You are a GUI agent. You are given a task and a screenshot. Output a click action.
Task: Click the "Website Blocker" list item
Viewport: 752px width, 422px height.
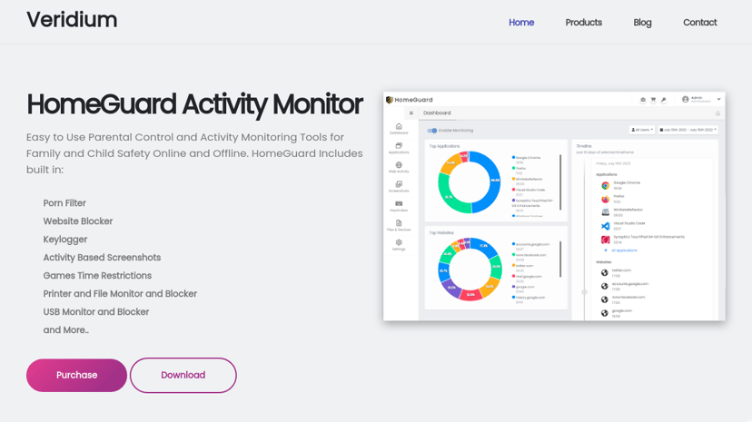coord(78,221)
